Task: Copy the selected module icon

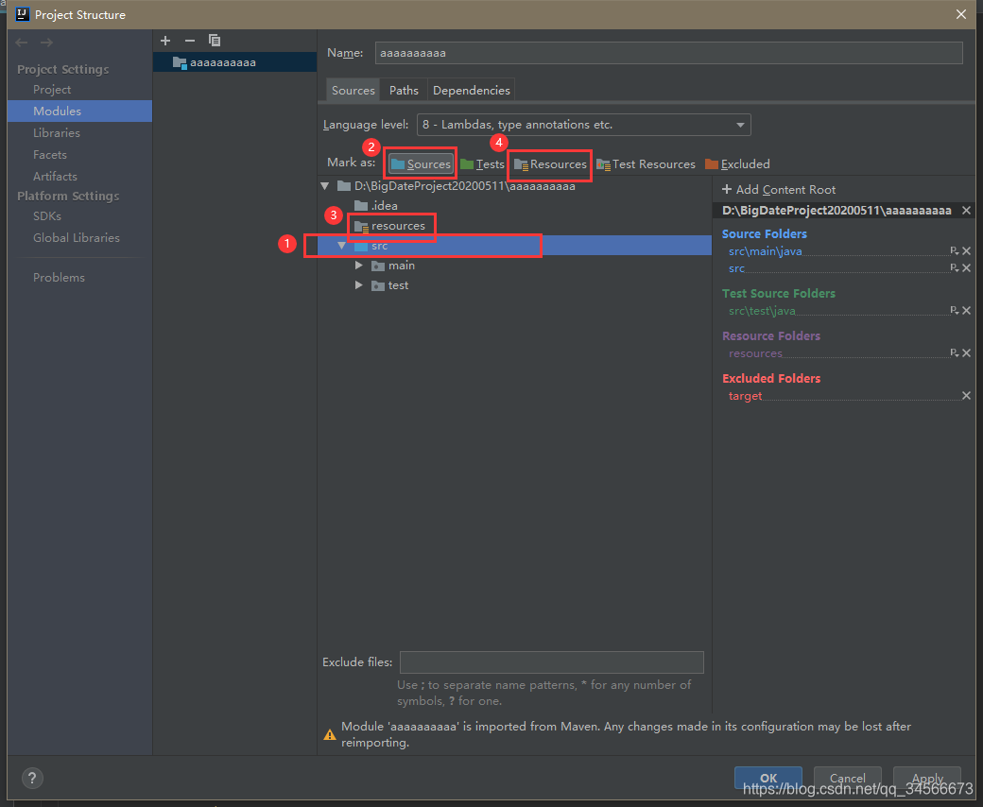Action: click(x=215, y=41)
